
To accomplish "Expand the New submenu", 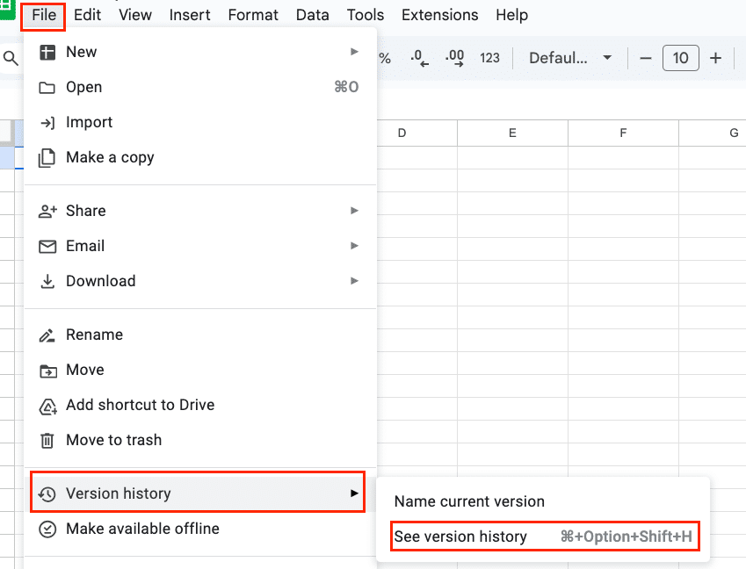I will click(199, 52).
